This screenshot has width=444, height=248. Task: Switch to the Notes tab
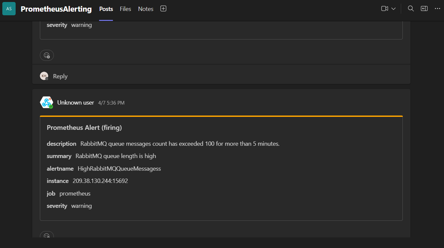pos(146,9)
